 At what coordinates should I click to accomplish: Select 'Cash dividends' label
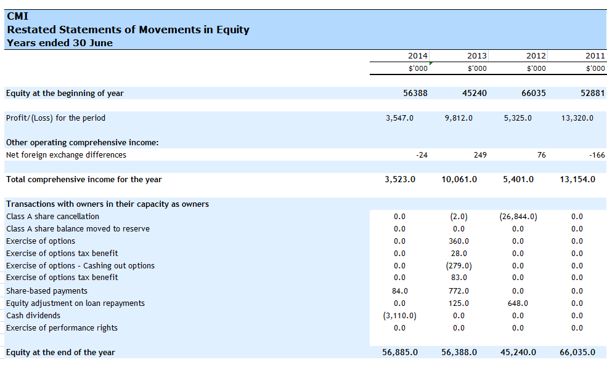click(x=33, y=316)
